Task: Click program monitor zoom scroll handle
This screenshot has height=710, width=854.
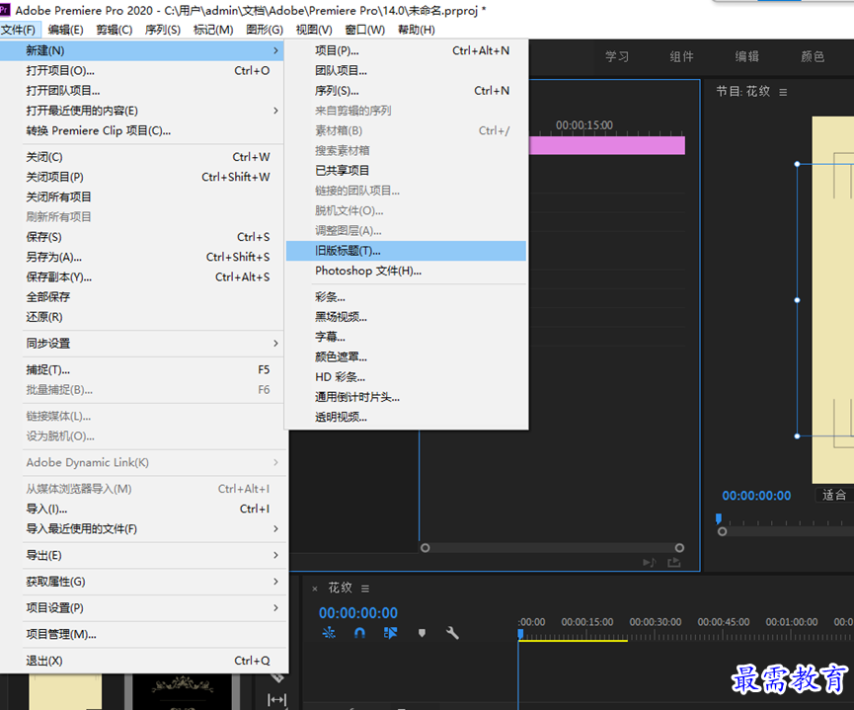Action: tap(722, 531)
